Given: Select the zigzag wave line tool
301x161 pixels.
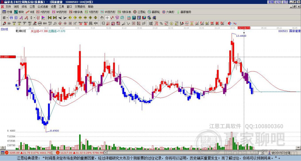Looking at the screenshot, I should 128,24.
